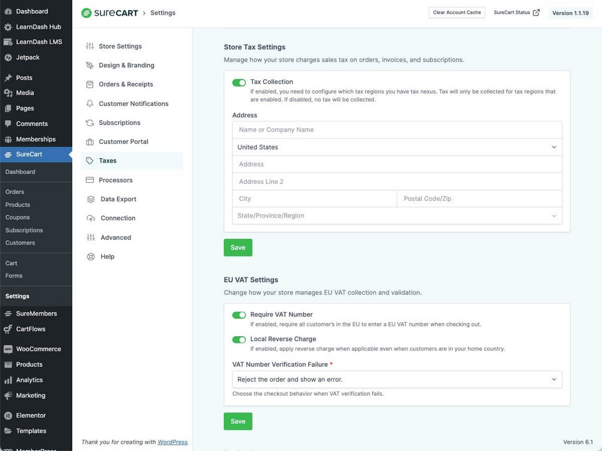Disable the Tax Collection toggle
Image resolution: width=602 pixels, height=451 pixels.
[239, 82]
